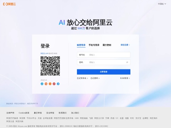This screenshot has width=171, height=128.
Task: Visit 阿里云盘 footer link
Action: 10,121
